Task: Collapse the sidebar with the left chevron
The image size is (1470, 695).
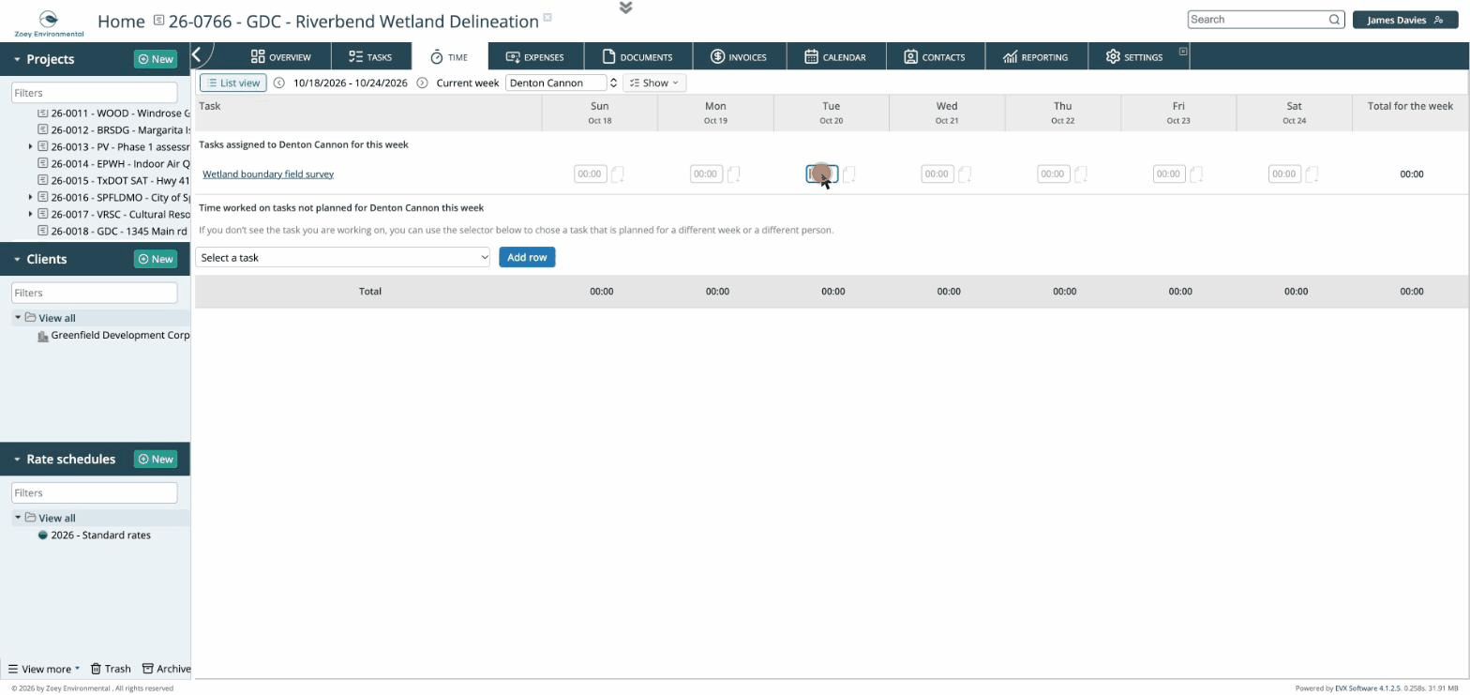Action: point(197,54)
